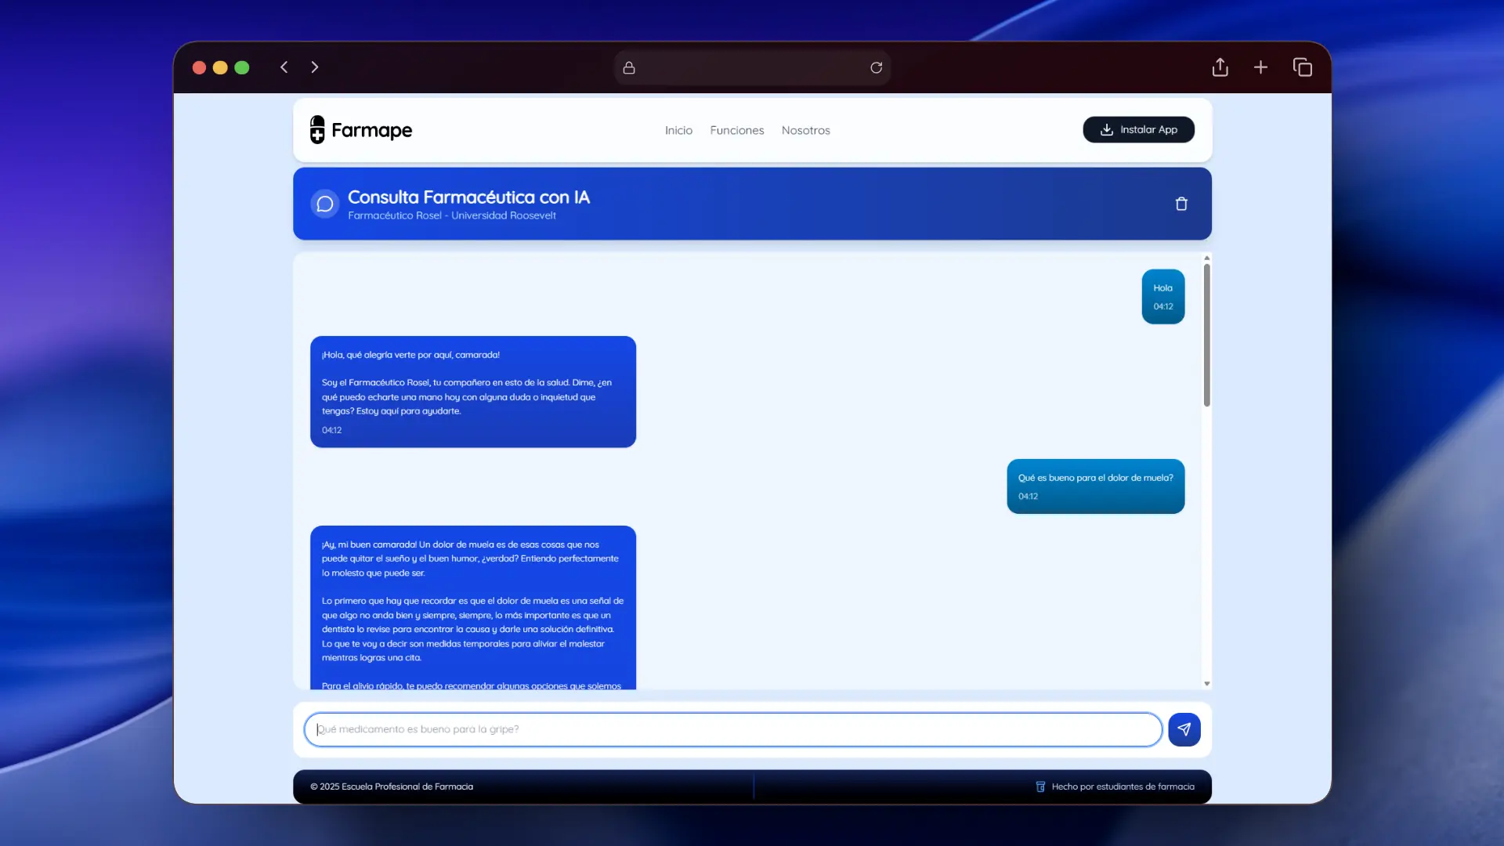Click the scrollbar down arrow
1504x846 pixels.
pos(1206,683)
